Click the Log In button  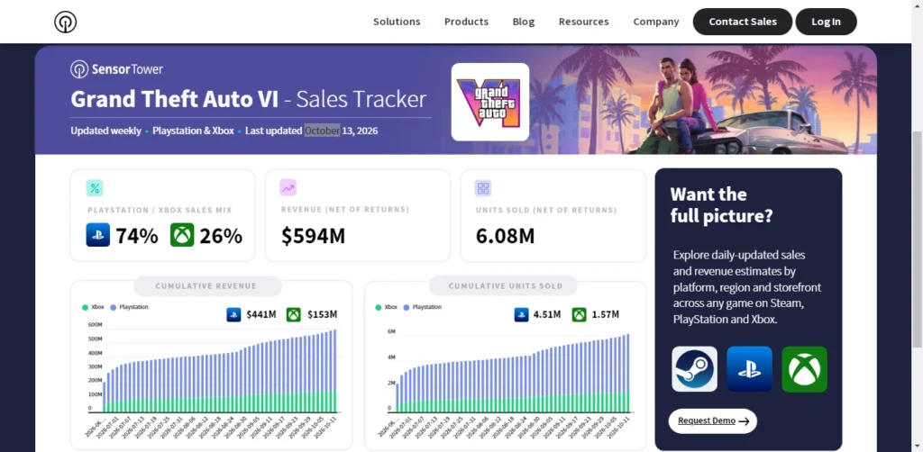(x=826, y=22)
